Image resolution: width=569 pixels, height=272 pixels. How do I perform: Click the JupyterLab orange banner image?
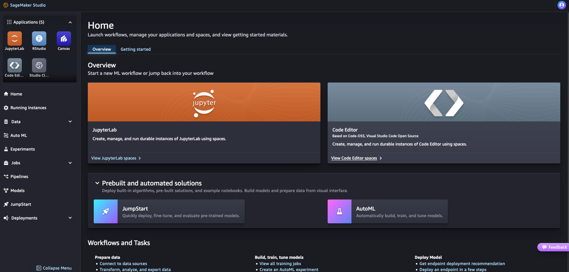pos(204,102)
